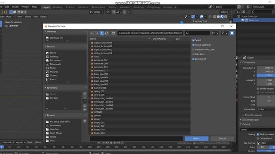Disable the Select checkbox

point(193,40)
